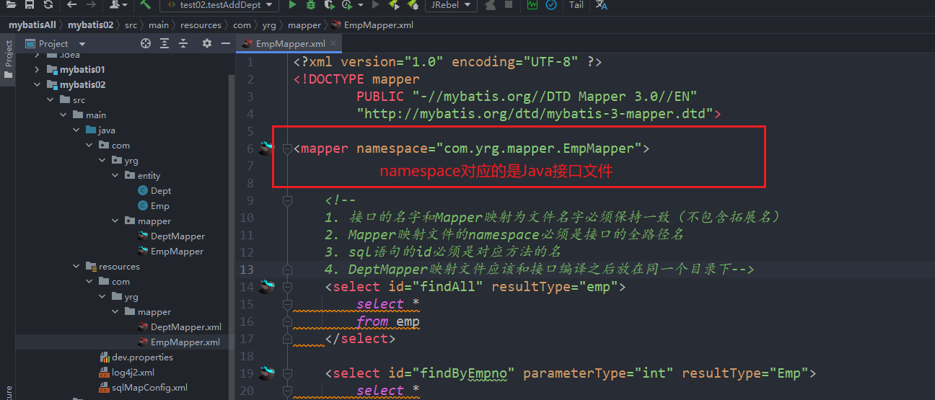
Task: Click the gutter mapper icon on line 19
Action: click(268, 373)
